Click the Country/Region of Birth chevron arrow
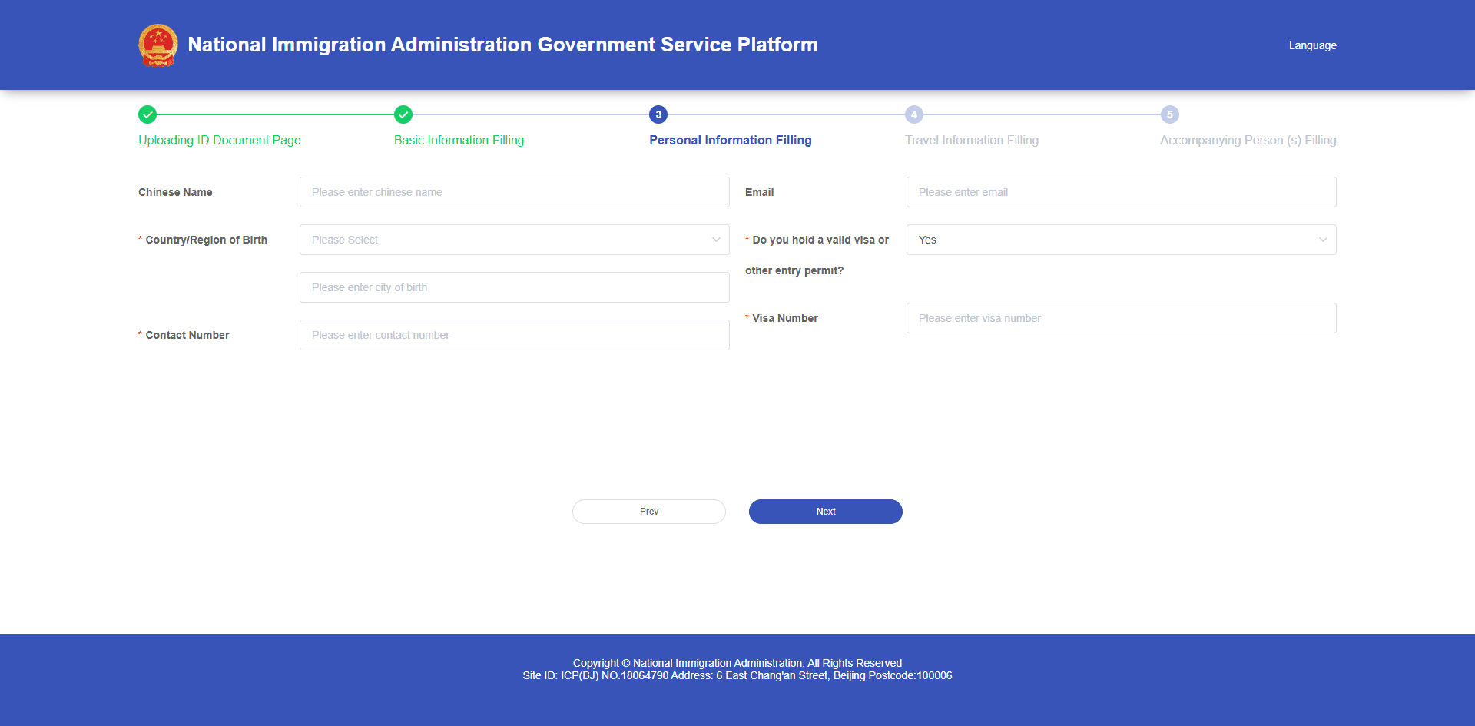The height and width of the screenshot is (726, 1475). [x=716, y=240]
